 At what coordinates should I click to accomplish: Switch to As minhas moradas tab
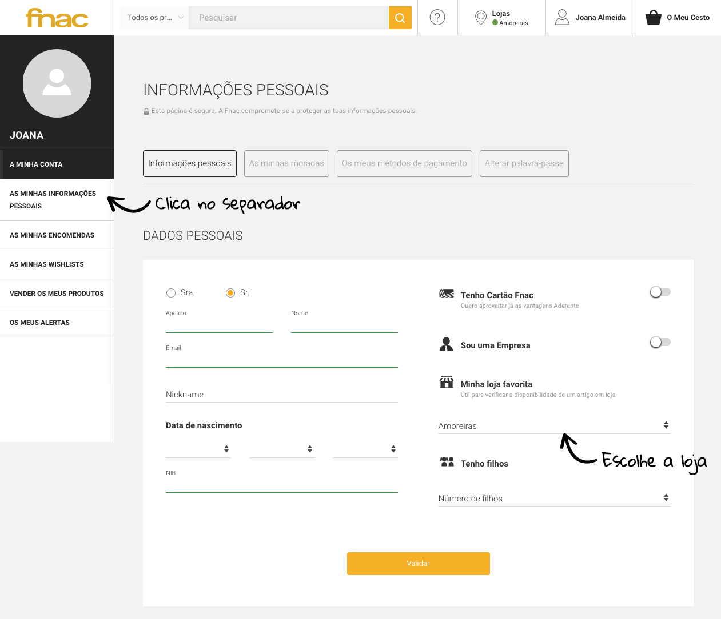[286, 163]
